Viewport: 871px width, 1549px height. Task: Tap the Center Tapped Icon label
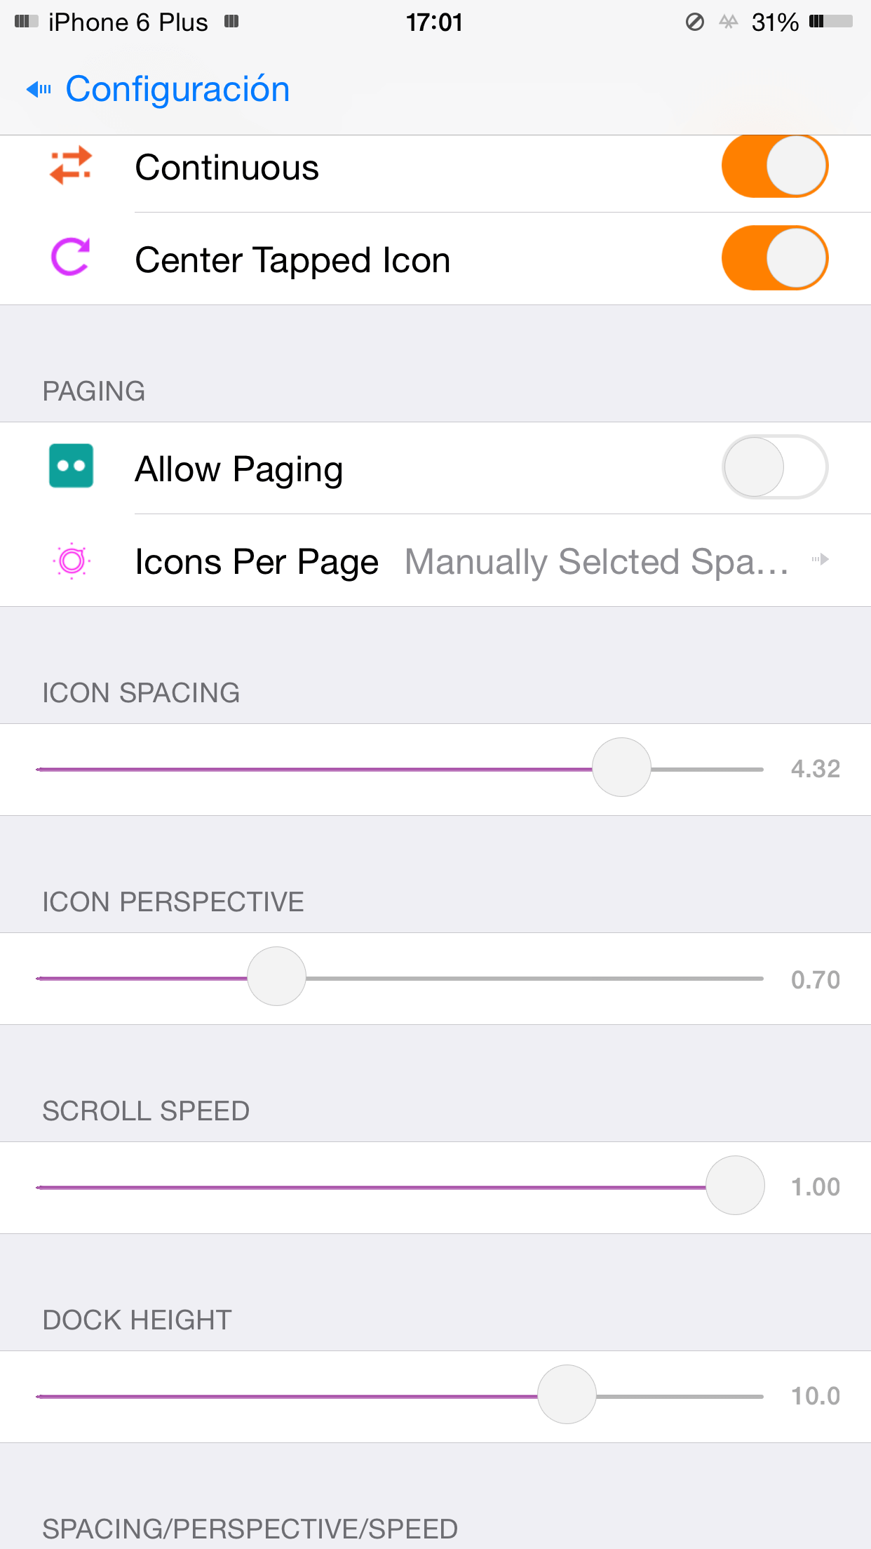292,260
